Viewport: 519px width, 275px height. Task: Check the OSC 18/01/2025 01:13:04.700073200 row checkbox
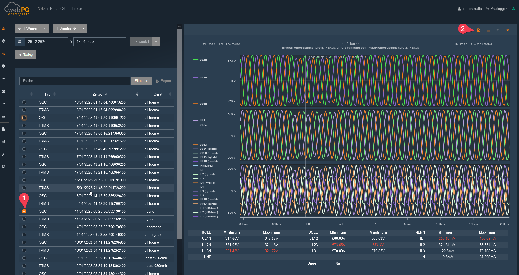tap(24, 102)
